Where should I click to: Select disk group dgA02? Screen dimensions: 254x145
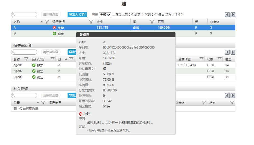18,71
